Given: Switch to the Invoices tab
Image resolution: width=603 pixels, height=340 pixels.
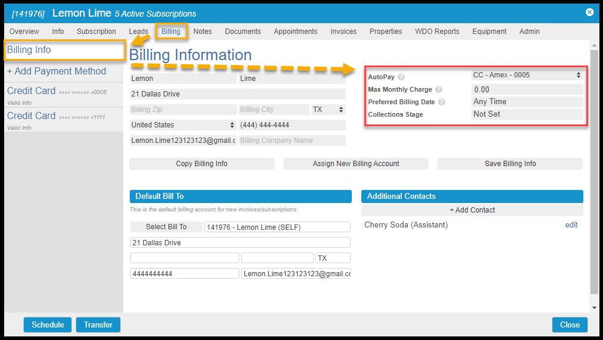Looking at the screenshot, I should 343,32.
